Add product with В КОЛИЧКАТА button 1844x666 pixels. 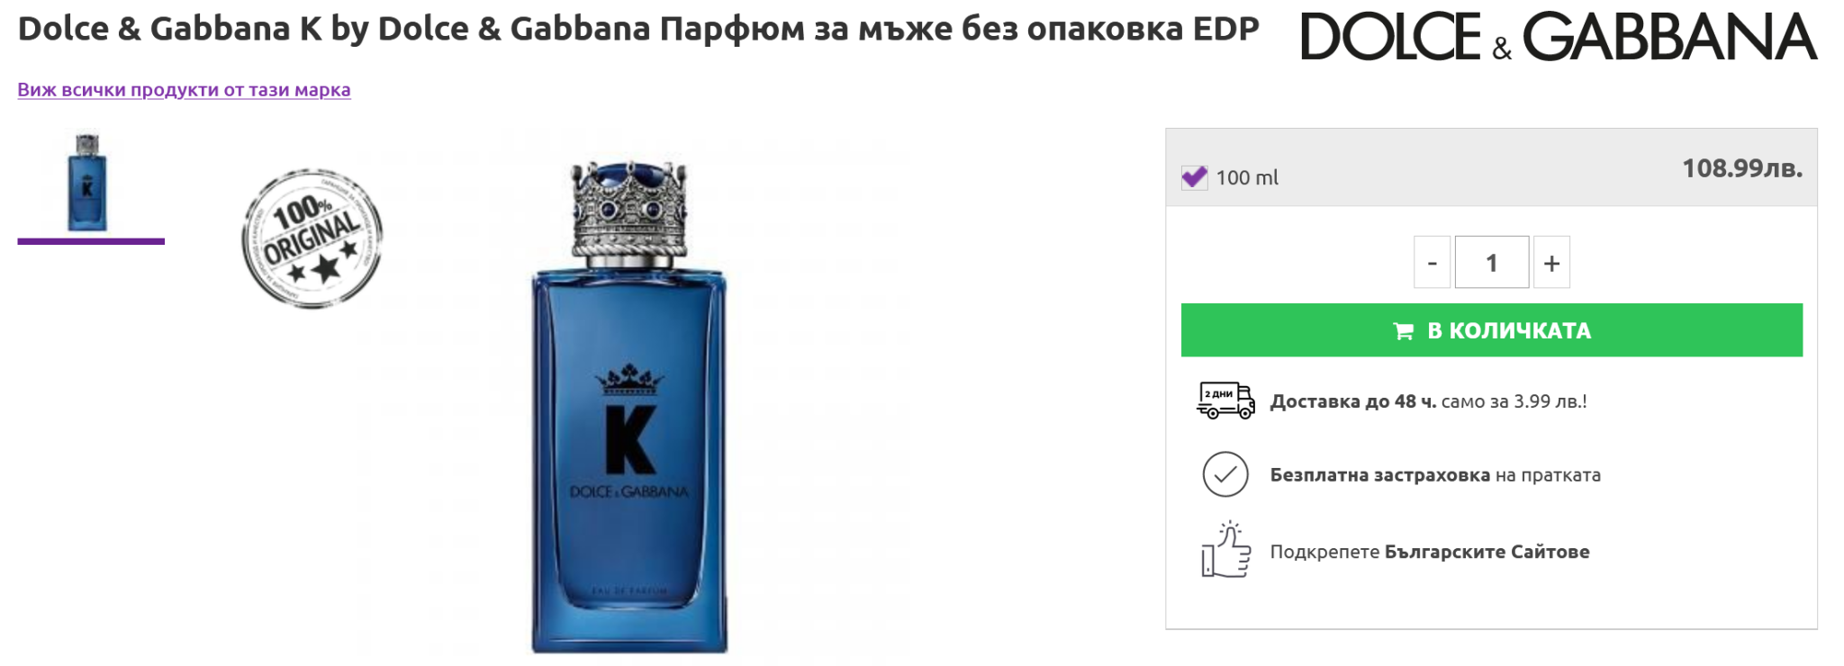pyautogui.click(x=1492, y=330)
